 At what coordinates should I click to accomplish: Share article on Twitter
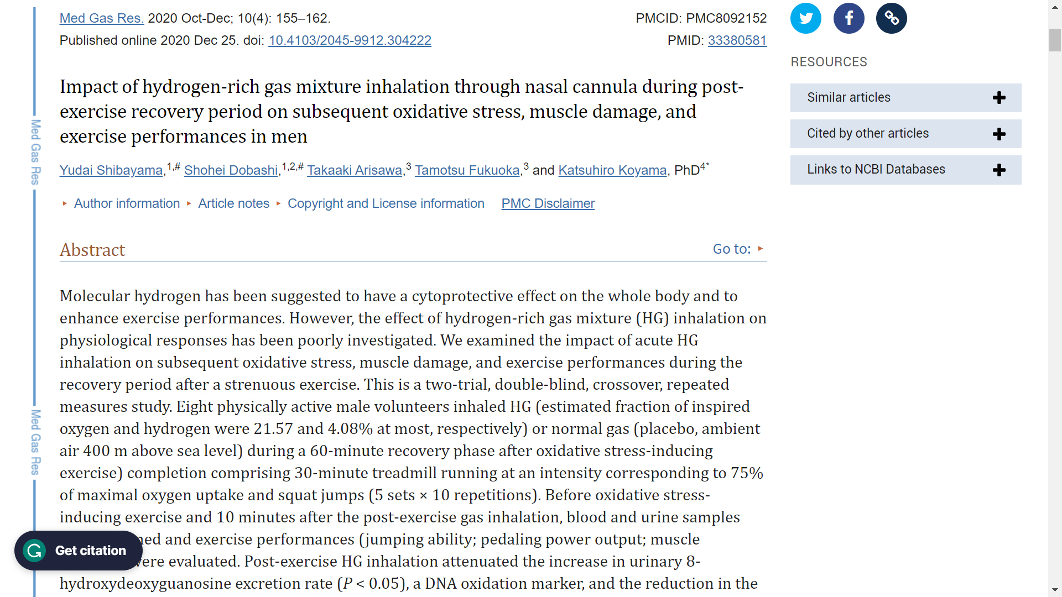[x=805, y=18]
